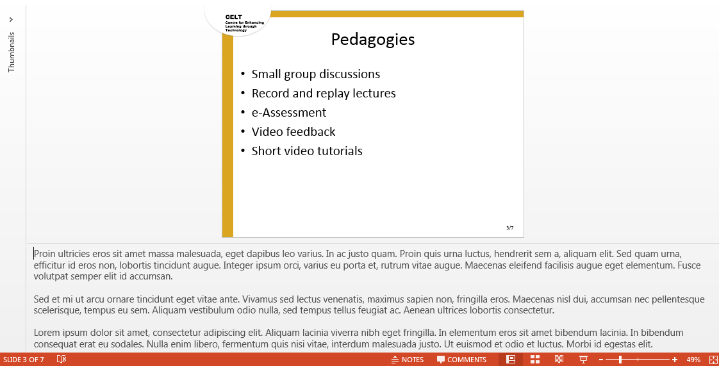Image resolution: width=719 pixels, height=366 pixels.
Task: Open zoom dialog via 49% label
Action: (693, 360)
